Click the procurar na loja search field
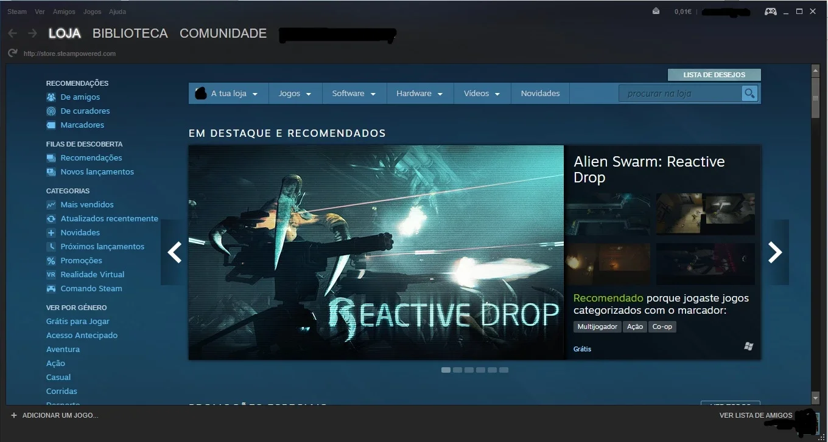Viewport: 828px width, 442px height. point(681,94)
